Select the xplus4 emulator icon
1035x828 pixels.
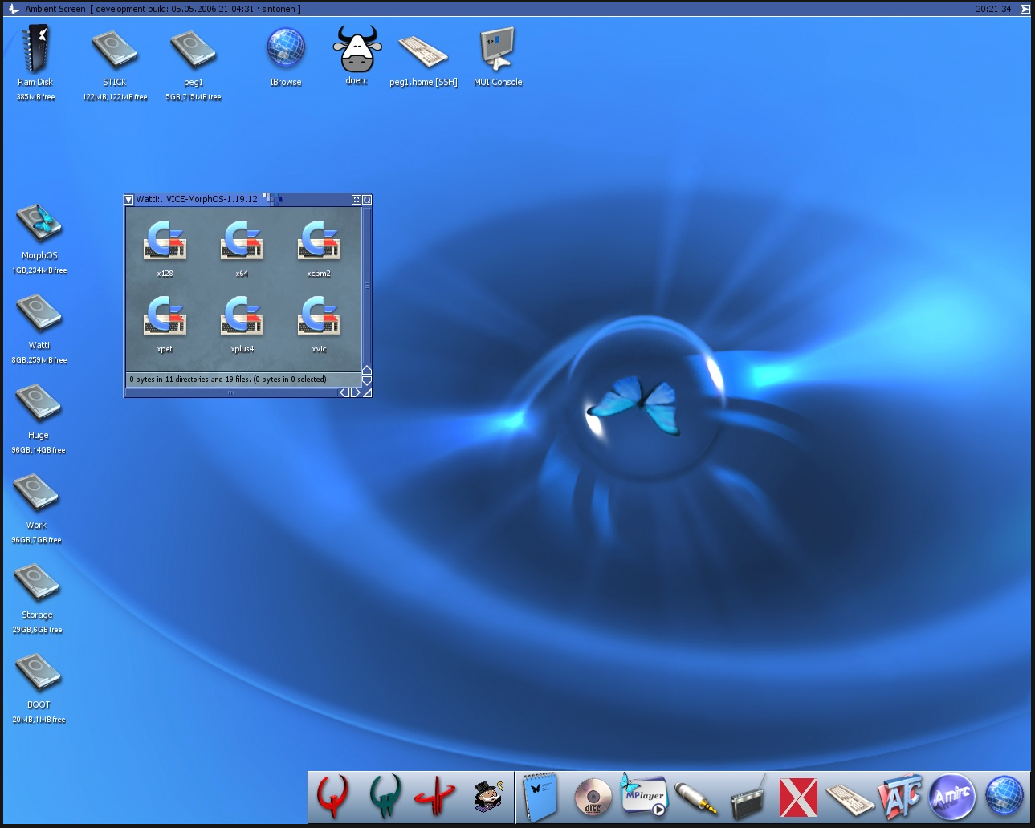click(242, 315)
